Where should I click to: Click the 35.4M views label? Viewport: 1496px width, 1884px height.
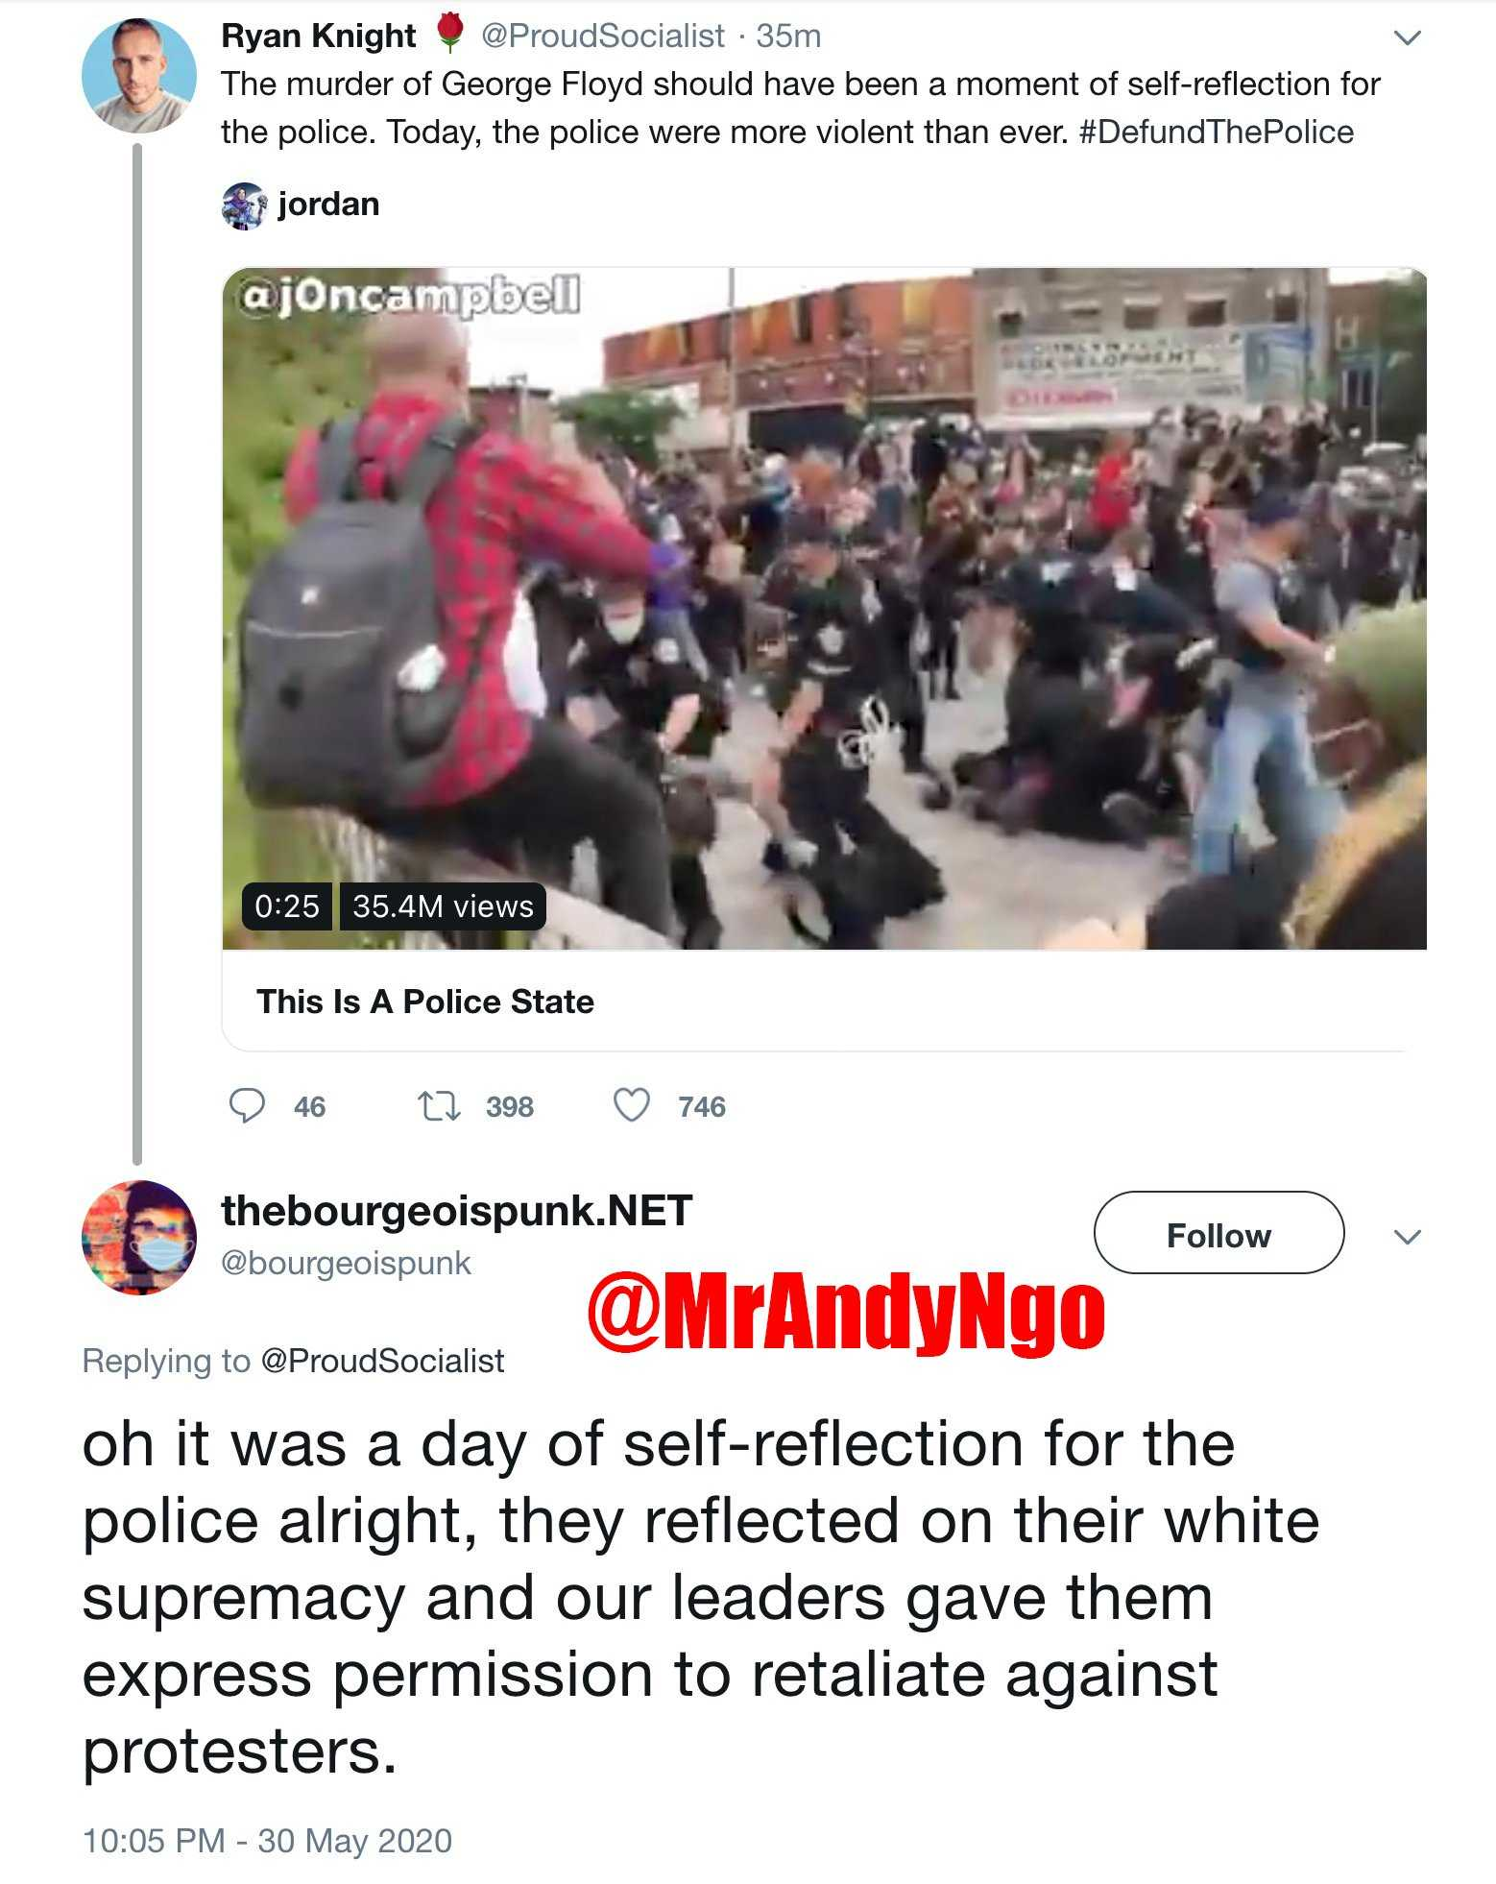pyautogui.click(x=443, y=906)
